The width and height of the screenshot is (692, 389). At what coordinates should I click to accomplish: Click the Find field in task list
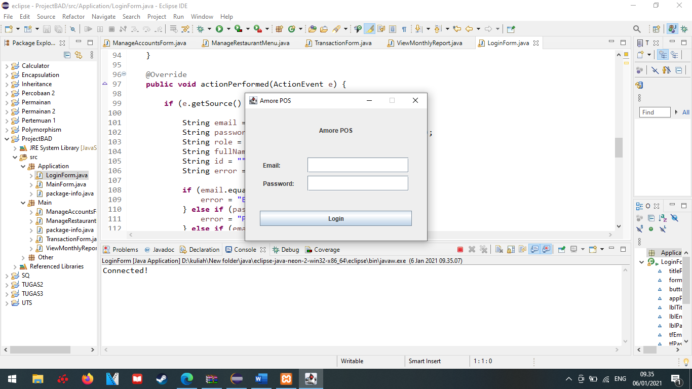tap(655, 112)
